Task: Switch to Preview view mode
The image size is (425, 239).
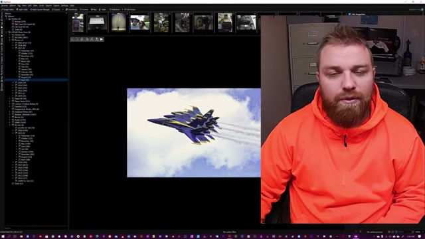Action: [x=84, y=9]
